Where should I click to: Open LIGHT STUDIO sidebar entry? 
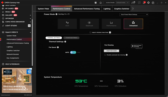tap(11, 26)
